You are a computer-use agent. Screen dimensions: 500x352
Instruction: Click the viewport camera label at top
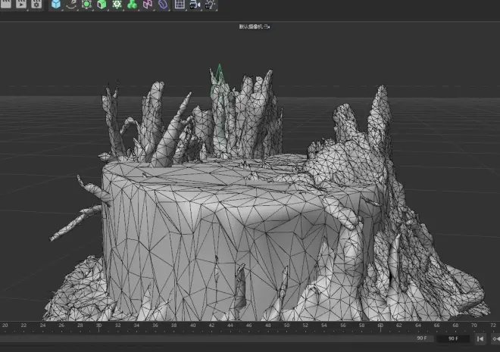tap(255, 26)
